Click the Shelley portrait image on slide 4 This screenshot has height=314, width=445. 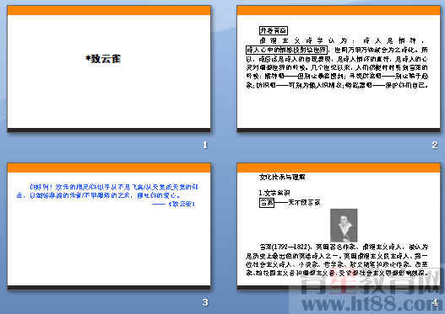344,225
